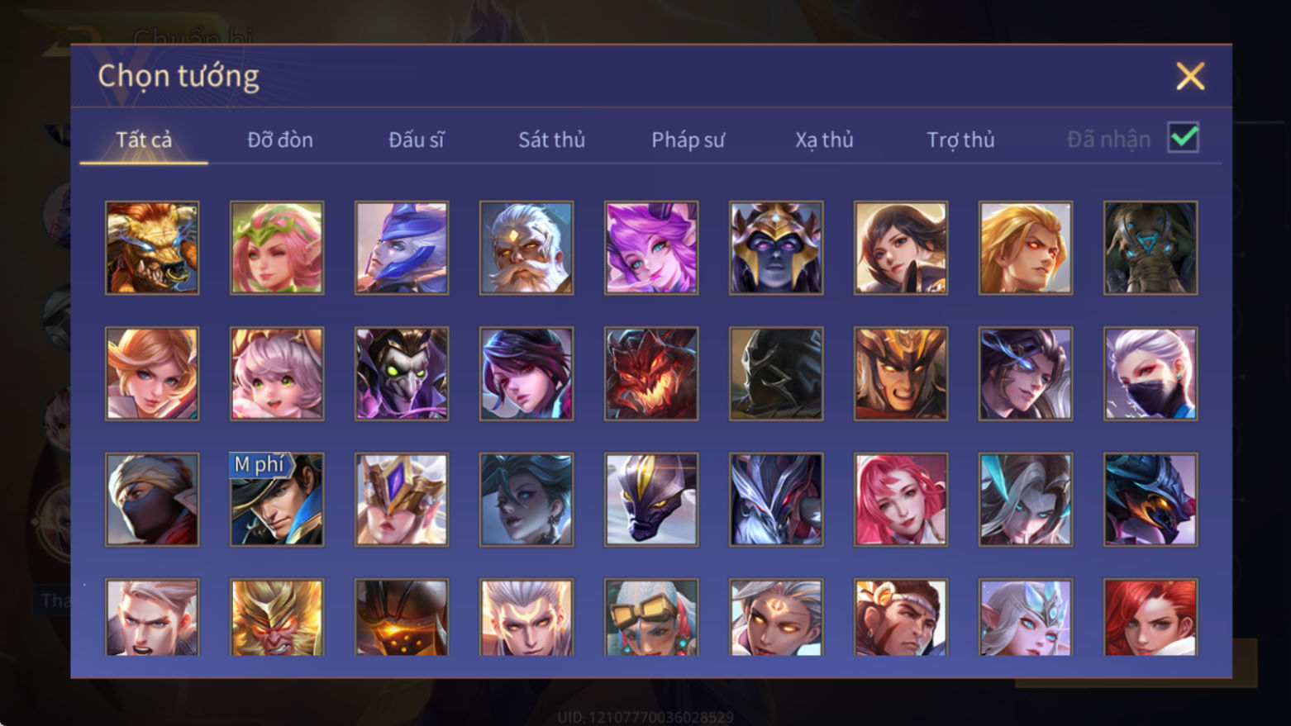
Task: Toggle the 'Đã nhận' checkbox
Action: tap(1184, 138)
